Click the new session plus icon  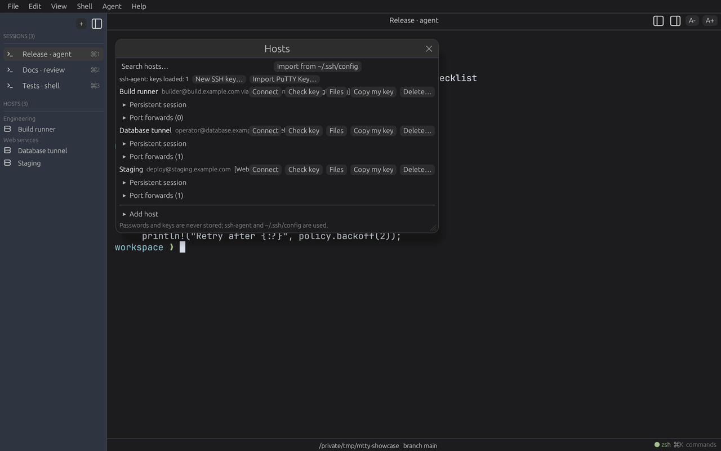pos(81,24)
